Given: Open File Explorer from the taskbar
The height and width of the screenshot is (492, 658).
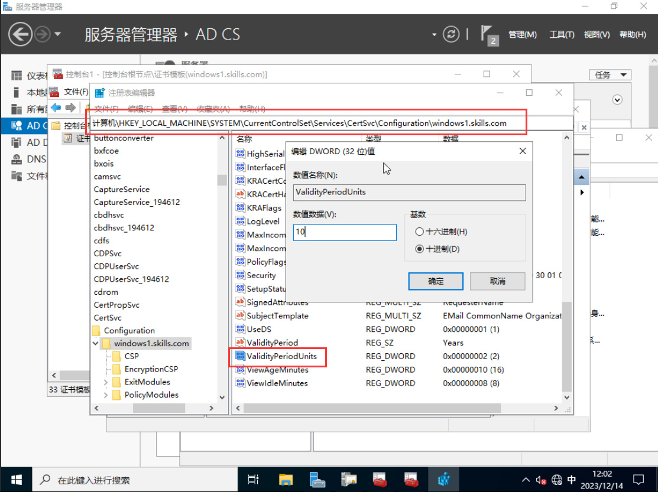Looking at the screenshot, I should click(x=286, y=479).
